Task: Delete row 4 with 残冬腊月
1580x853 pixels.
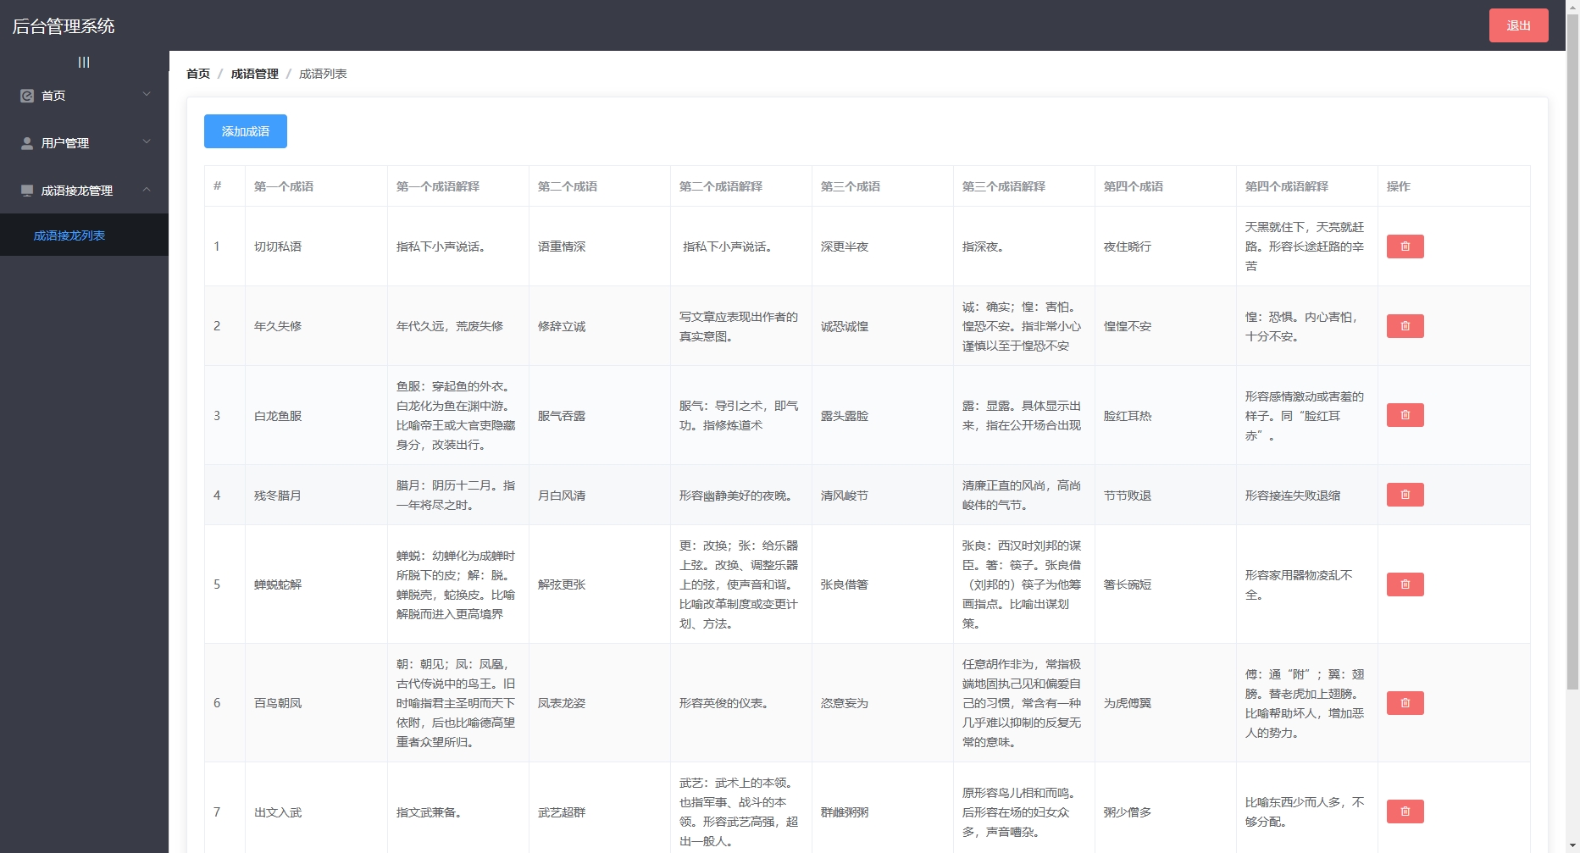Action: [x=1405, y=495]
